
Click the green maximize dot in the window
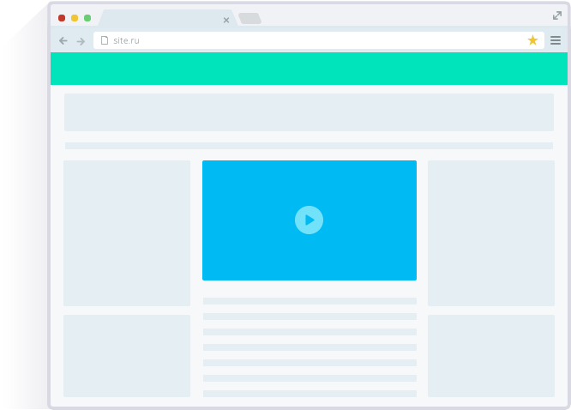87,18
